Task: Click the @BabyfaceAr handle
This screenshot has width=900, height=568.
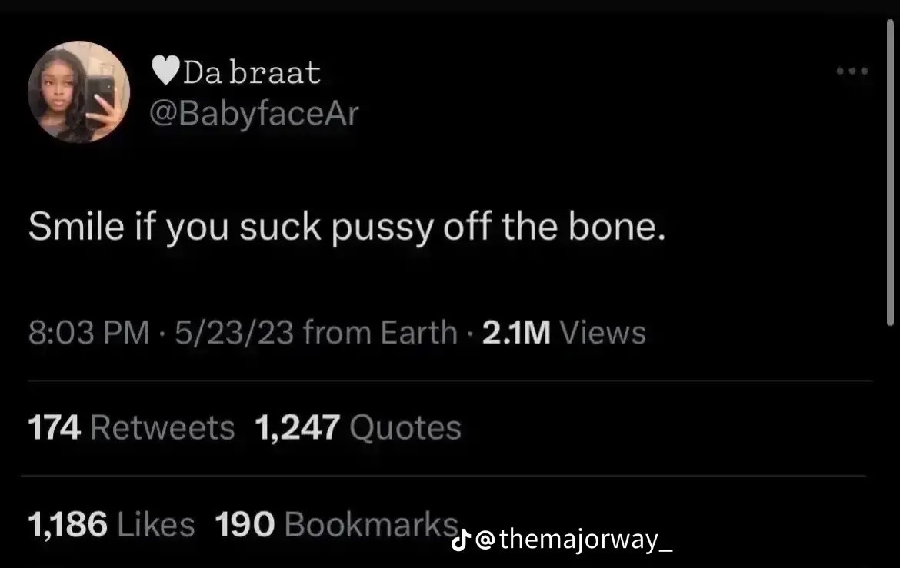Action: point(255,115)
